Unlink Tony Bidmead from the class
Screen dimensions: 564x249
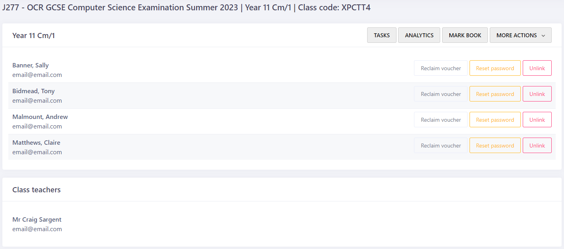pos(537,94)
